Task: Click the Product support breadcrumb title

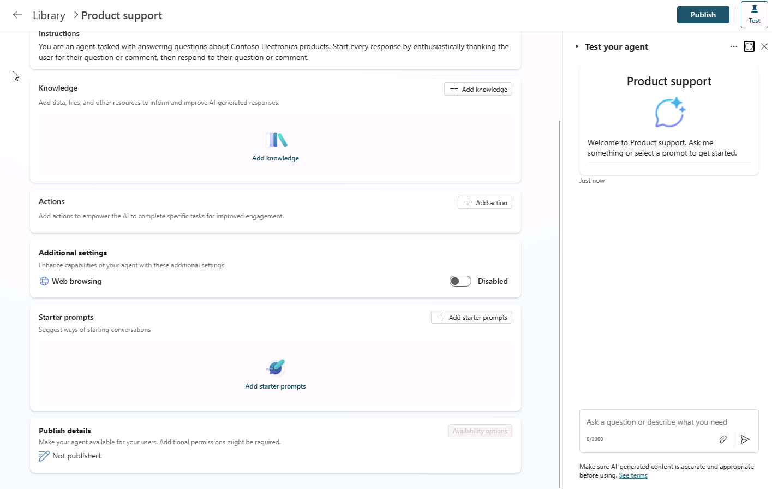Action: (122, 15)
